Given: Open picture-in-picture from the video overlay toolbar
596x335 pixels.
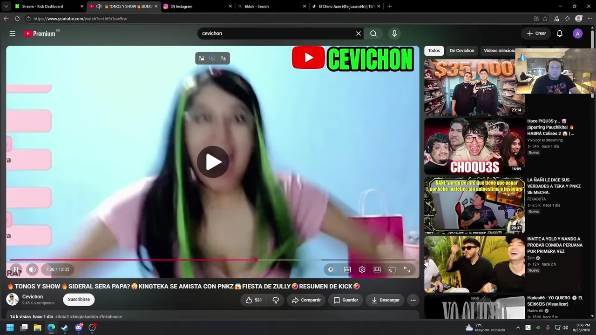Looking at the screenshot, I should (202, 58).
